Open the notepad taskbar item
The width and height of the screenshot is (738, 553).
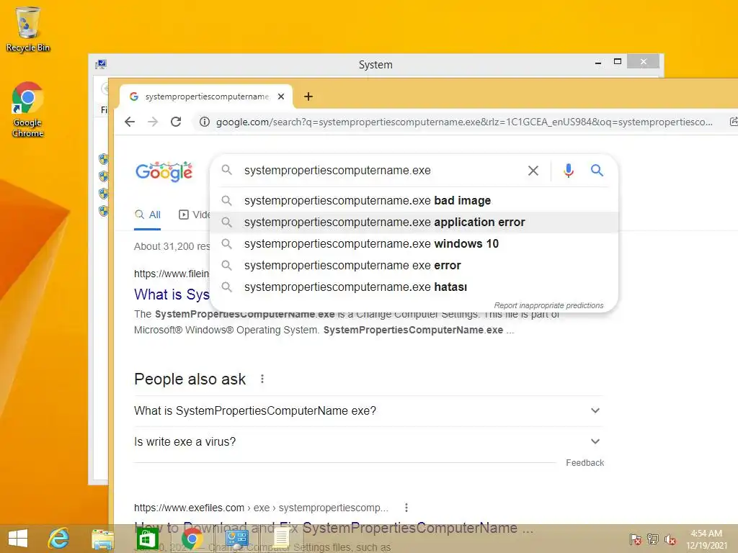tap(281, 539)
